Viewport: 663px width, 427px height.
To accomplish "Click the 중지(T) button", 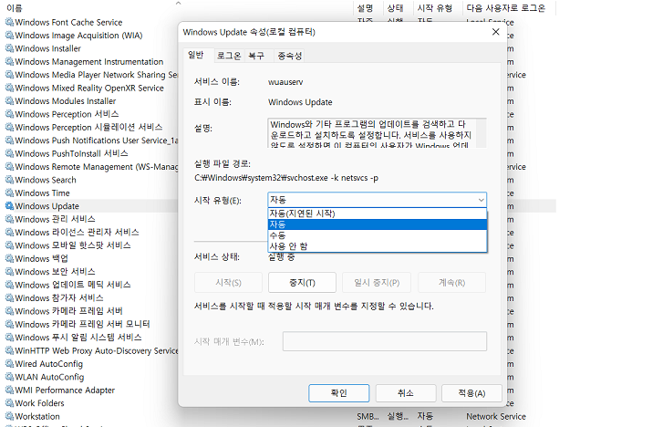I will point(302,282).
